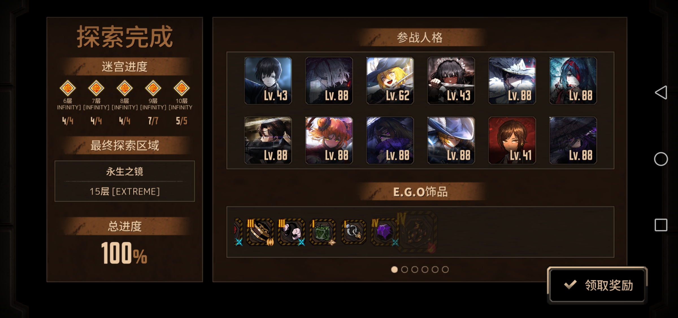Select the black glove E.G.O gift icon
678x318 pixels.
click(291, 232)
